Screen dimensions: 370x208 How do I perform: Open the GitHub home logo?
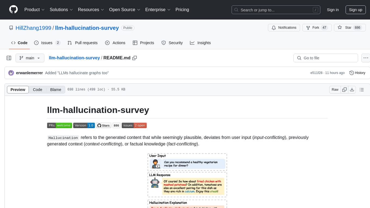(x=14, y=10)
